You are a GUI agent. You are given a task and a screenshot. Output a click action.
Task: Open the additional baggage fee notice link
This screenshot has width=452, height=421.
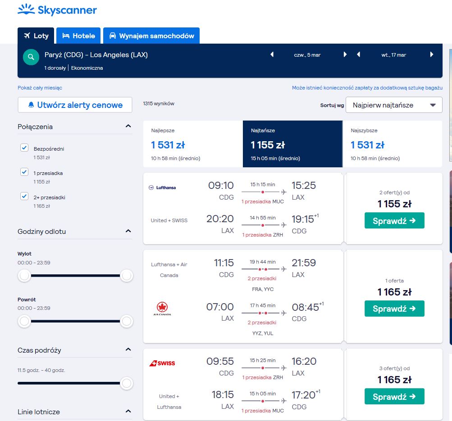[x=367, y=88]
